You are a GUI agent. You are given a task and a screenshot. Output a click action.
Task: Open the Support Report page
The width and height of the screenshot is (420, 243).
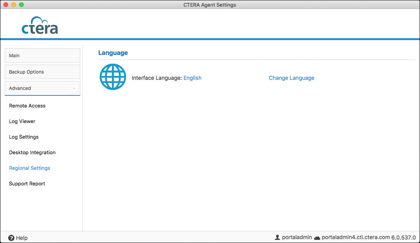pyautogui.click(x=27, y=184)
